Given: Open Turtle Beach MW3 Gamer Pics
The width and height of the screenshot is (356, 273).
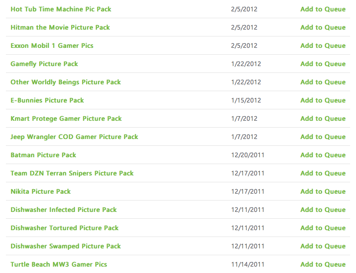Looking at the screenshot, I should (59, 264).
